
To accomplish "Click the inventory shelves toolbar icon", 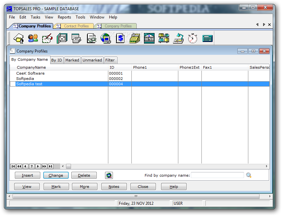I will point(164,38).
